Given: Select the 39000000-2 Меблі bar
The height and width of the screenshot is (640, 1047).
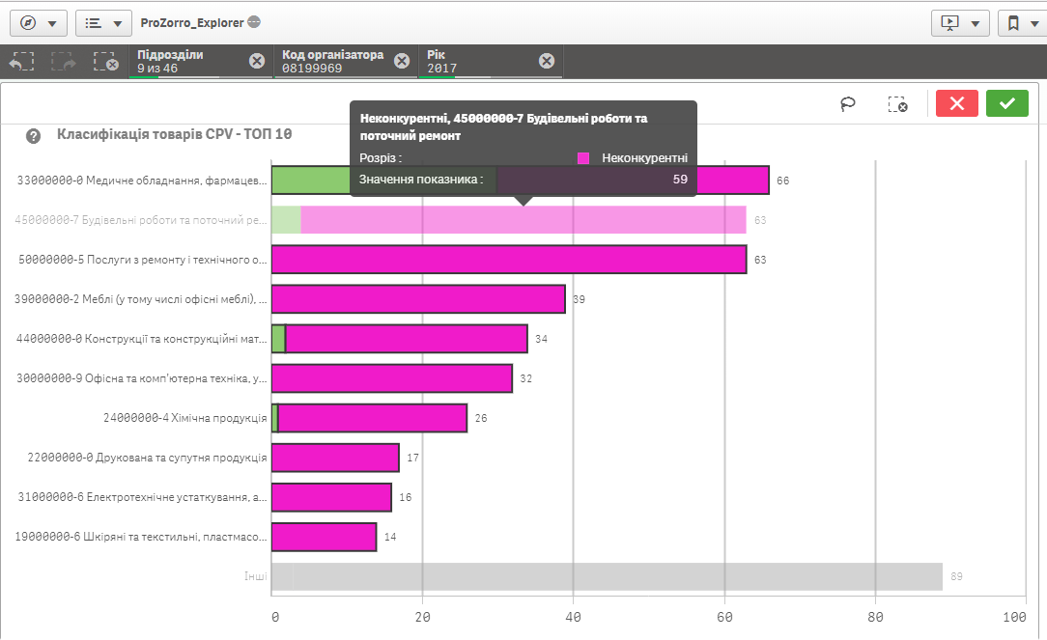Looking at the screenshot, I should pos(417,299).
